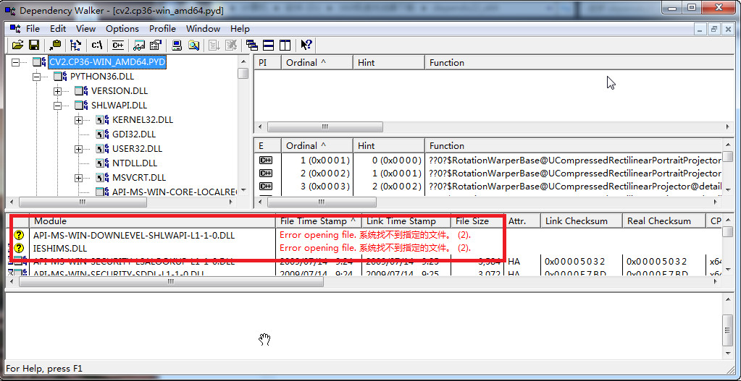The height and width of the screenshot is (381, 741).
Task: Click warning icon beside API-MS-WIN-DOWNLEVEL-SHLWAPI DLL
Action: click(x=19, y=235)
